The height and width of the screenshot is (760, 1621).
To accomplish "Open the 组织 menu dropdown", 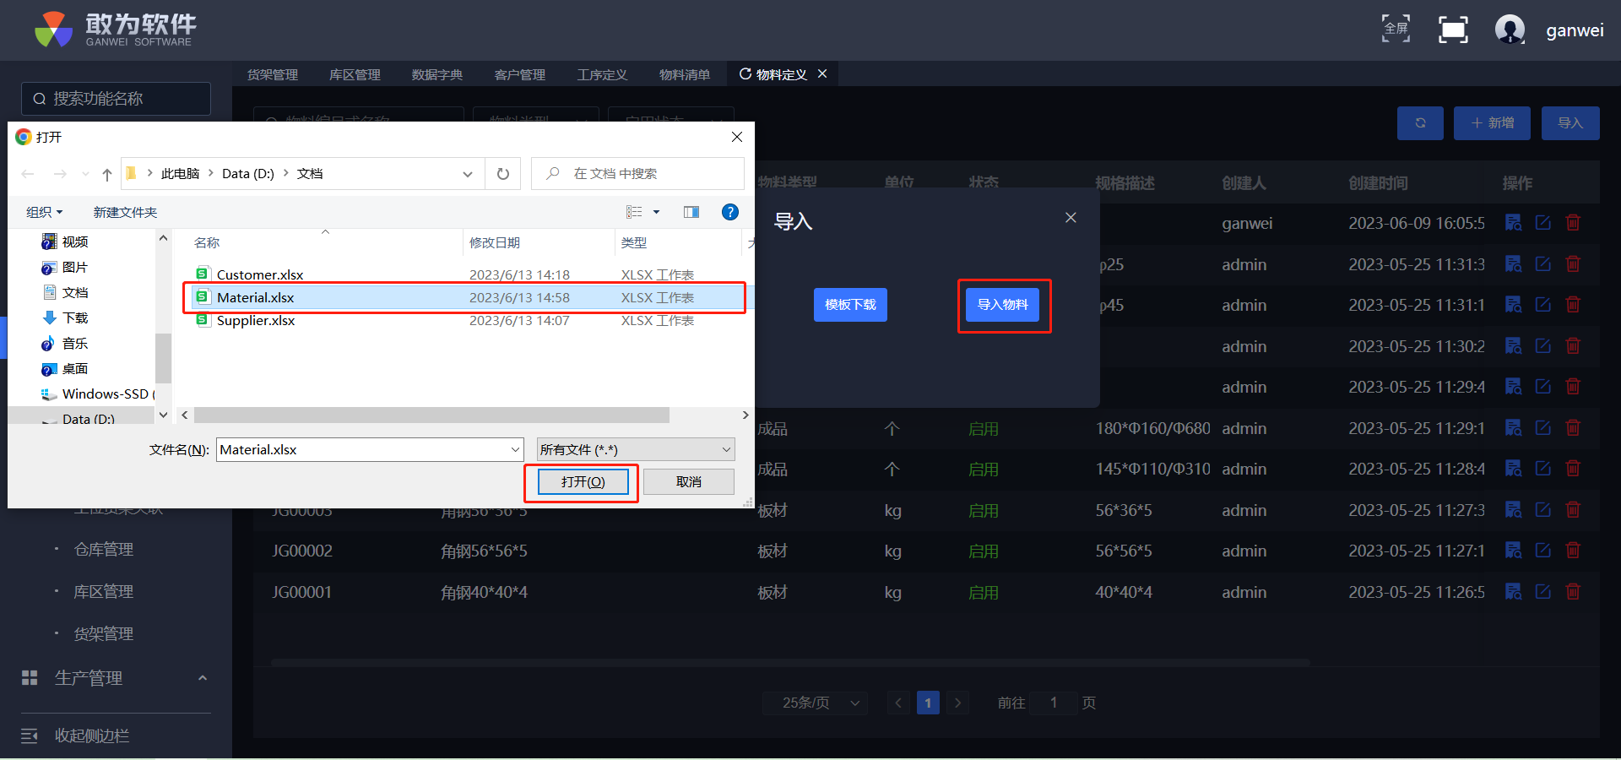I will point(44,212).
